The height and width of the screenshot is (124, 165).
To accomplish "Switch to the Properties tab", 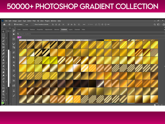I will [x=40, y=29].
